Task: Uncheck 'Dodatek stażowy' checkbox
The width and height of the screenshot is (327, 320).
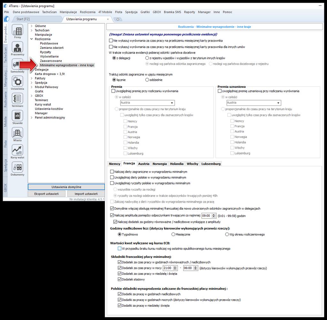Action: (119, 279)
